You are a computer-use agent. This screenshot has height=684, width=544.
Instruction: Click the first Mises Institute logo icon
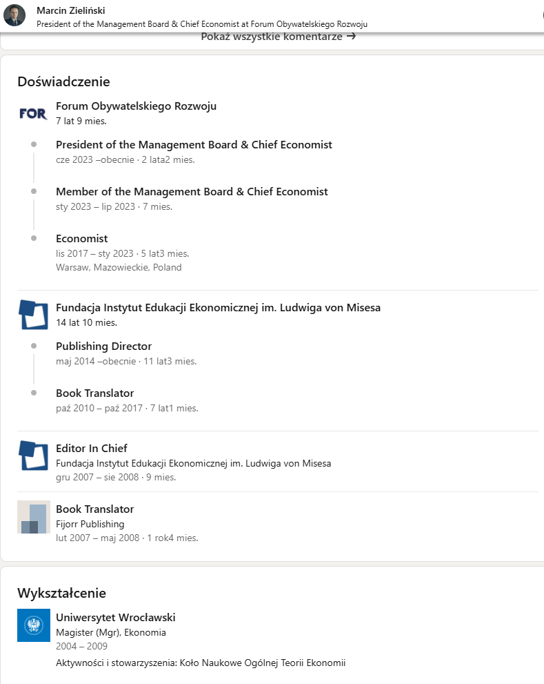pos(33,315)
